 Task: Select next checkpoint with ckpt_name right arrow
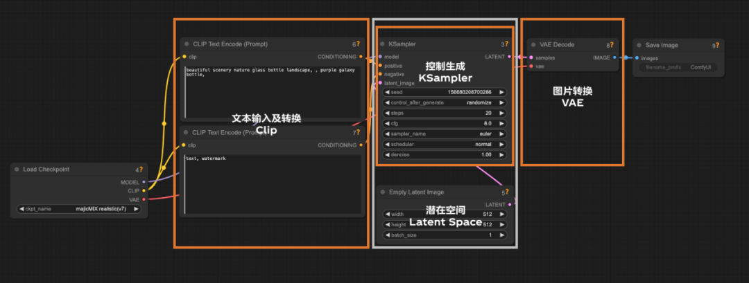(136, 209)
